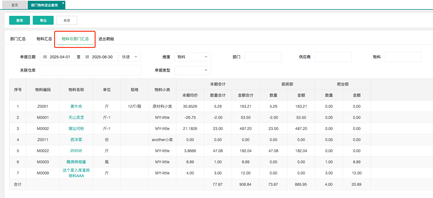Open the 天山灵芝 material link
Viewport: 433px width, 198px height.
tap(76, 117)
